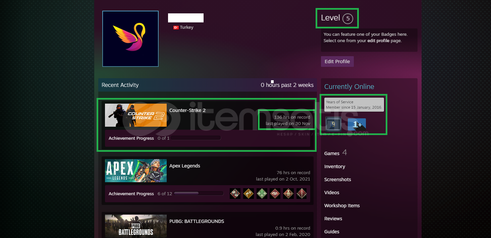Click '76 hrs on record' text
The width and height of the screenshot is (491, 238).
click(293, 173)
